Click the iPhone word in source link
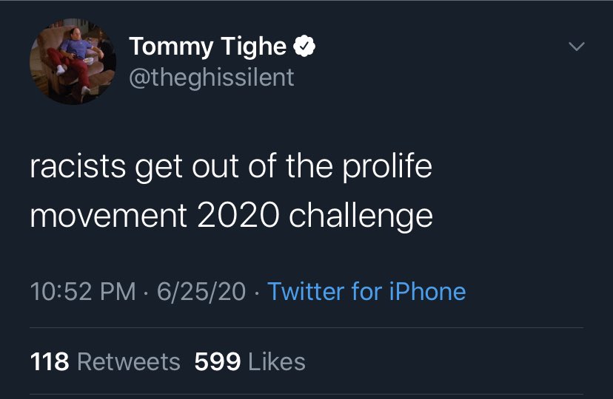Viewport: 613px width, 399px height. [427, 291]
